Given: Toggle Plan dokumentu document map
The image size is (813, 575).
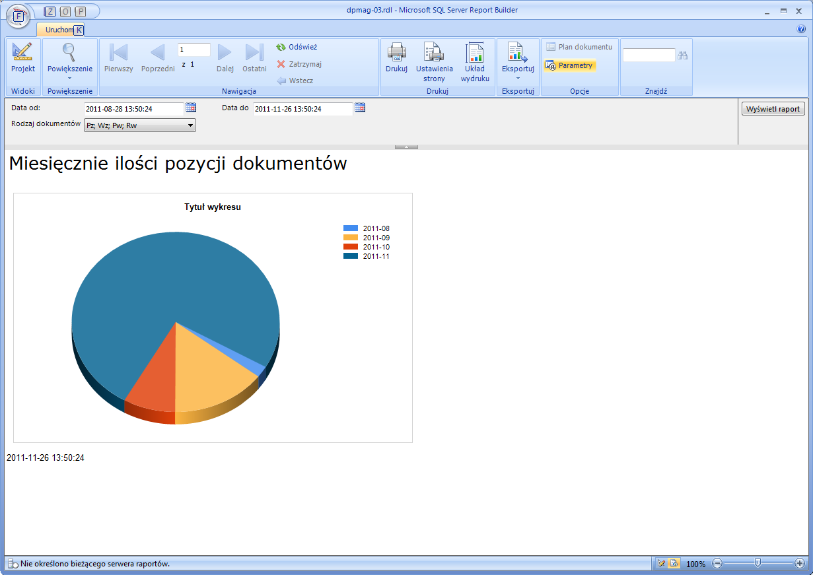Looking at the screenshot, I should click(x=579, y=47).
